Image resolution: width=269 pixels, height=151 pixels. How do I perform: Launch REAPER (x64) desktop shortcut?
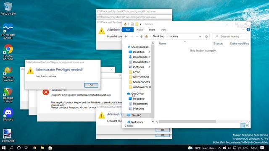tap(8, 95)
